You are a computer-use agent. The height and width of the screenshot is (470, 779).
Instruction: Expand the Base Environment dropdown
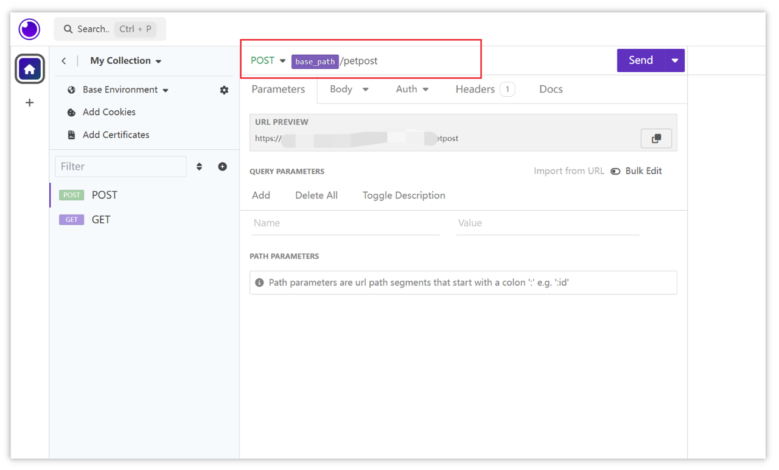(125, 89)
